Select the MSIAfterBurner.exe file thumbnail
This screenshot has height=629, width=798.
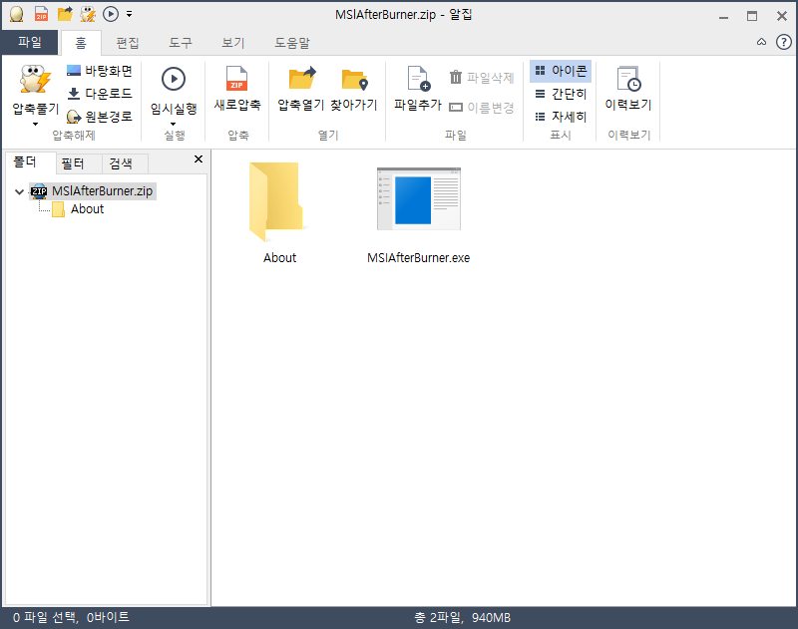tap(418, 198)
